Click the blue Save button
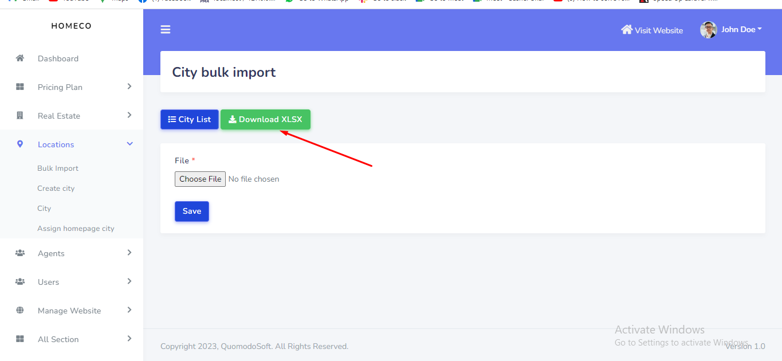The image size is (782, 361). pyautogui.click(x=191, y=211)
